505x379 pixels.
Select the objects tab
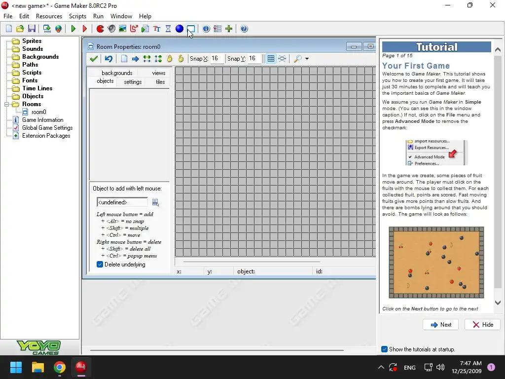[105, 81]
